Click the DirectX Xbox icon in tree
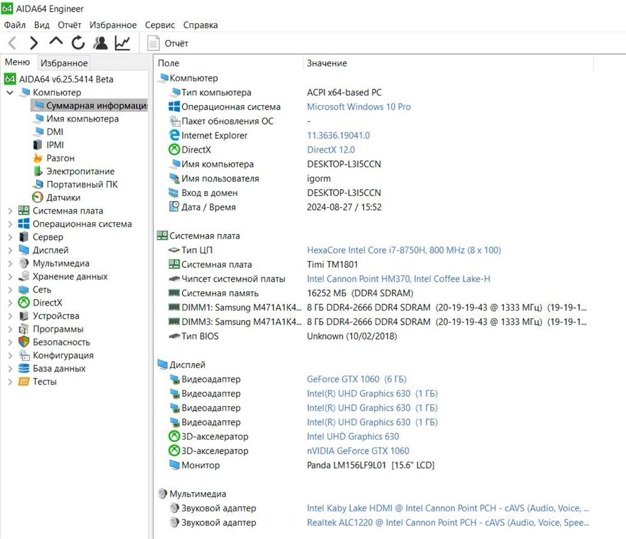Screen dimensions: 626x539 (24, 303)
